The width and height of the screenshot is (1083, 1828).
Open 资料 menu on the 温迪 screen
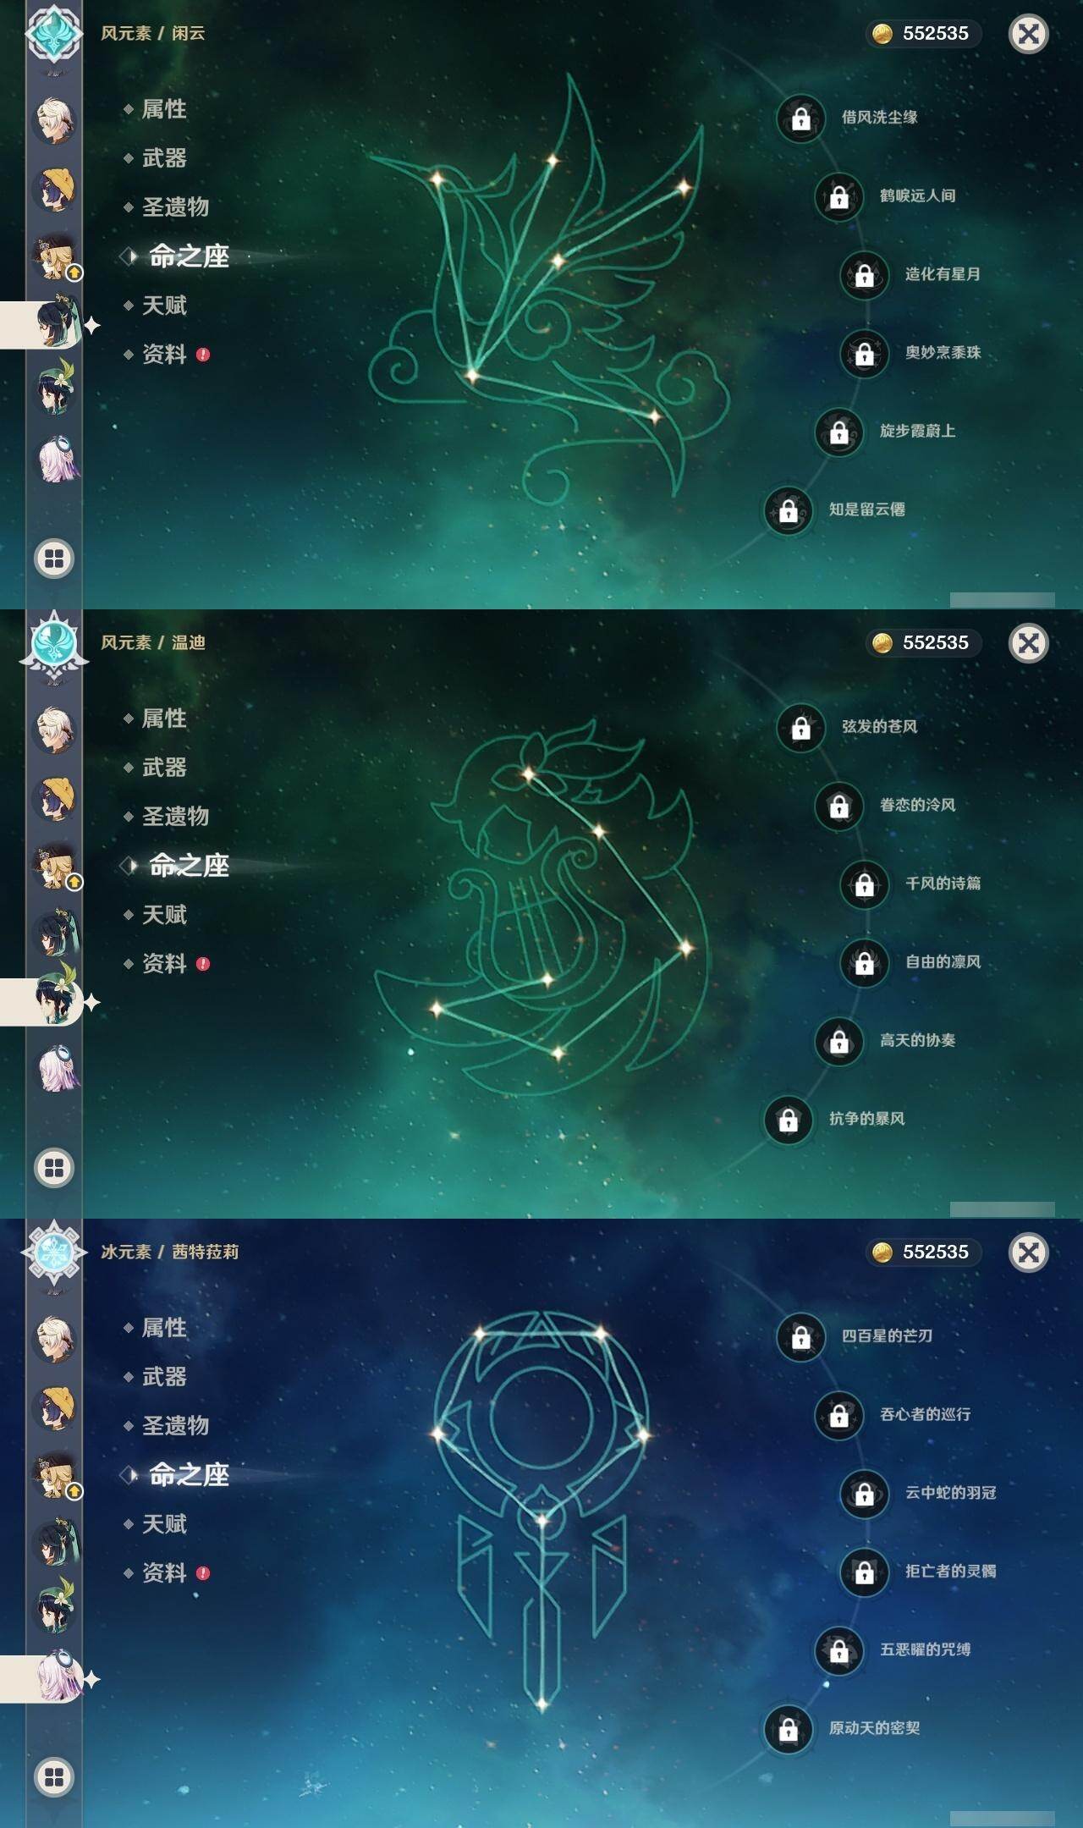click(164, 964)
